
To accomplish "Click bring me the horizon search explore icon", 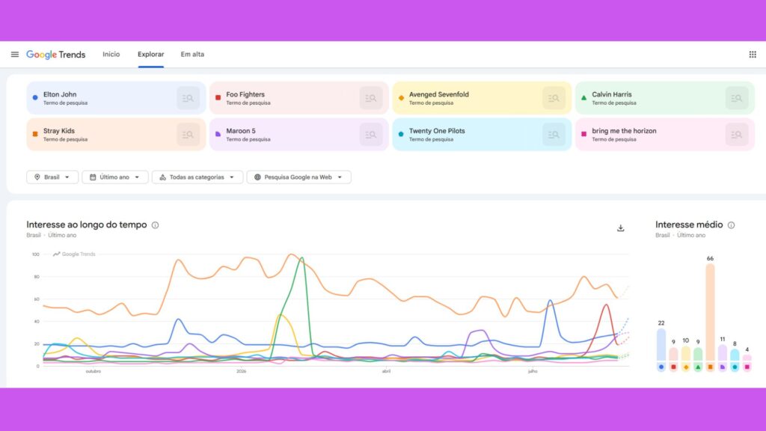I will click(x=737, y=135).
